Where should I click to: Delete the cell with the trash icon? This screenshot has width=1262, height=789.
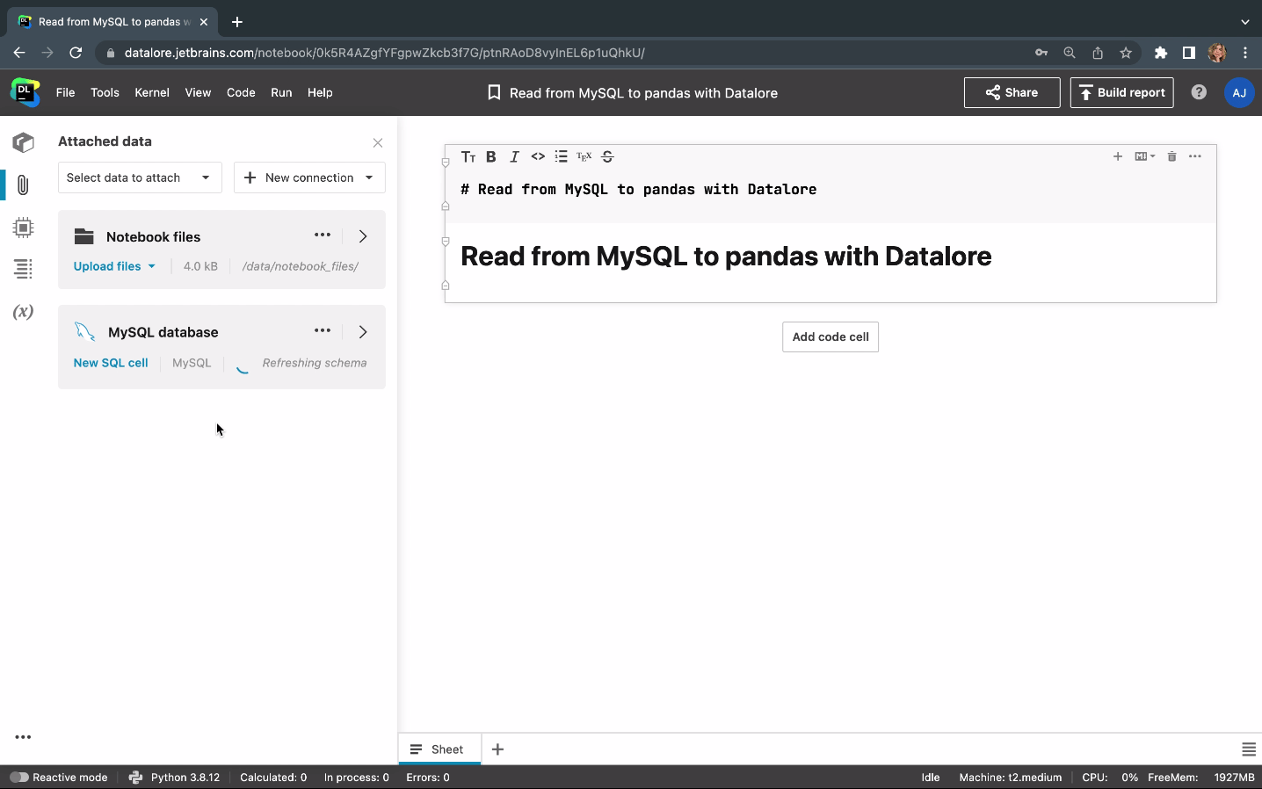(x=1171, y=156)
